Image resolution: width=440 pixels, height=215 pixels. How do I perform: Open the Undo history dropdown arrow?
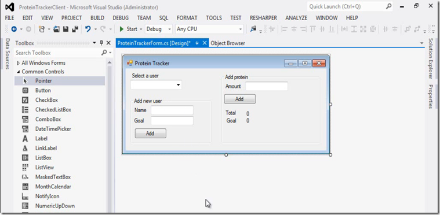click(96, 29)
